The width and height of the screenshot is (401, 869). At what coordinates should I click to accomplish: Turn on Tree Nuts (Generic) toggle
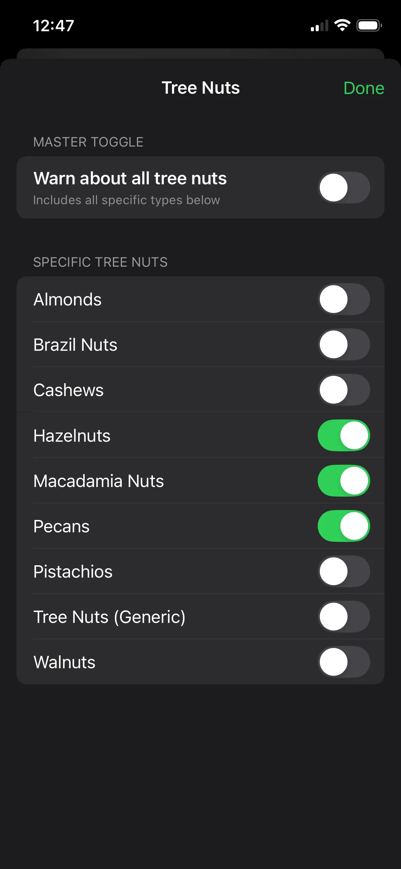point(344,617)
